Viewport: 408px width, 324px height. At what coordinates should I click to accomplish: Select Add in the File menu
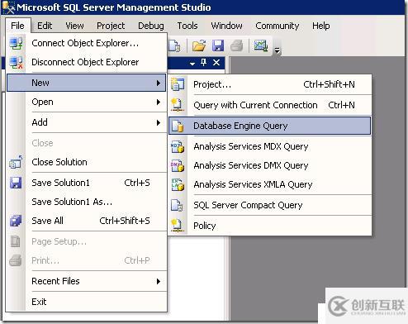pos(87,122)
